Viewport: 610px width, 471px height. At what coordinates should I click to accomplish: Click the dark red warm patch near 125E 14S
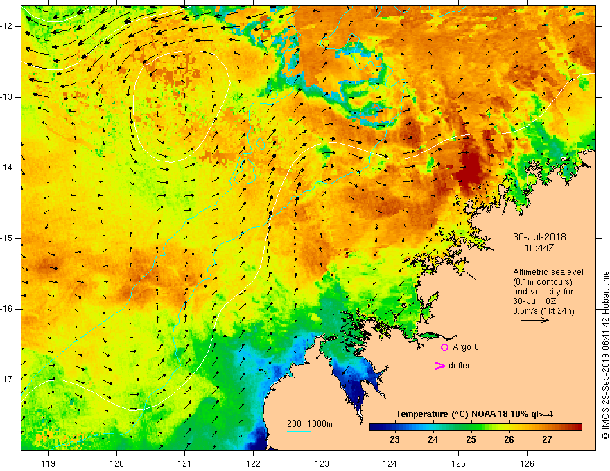click(x=470, y=171)
